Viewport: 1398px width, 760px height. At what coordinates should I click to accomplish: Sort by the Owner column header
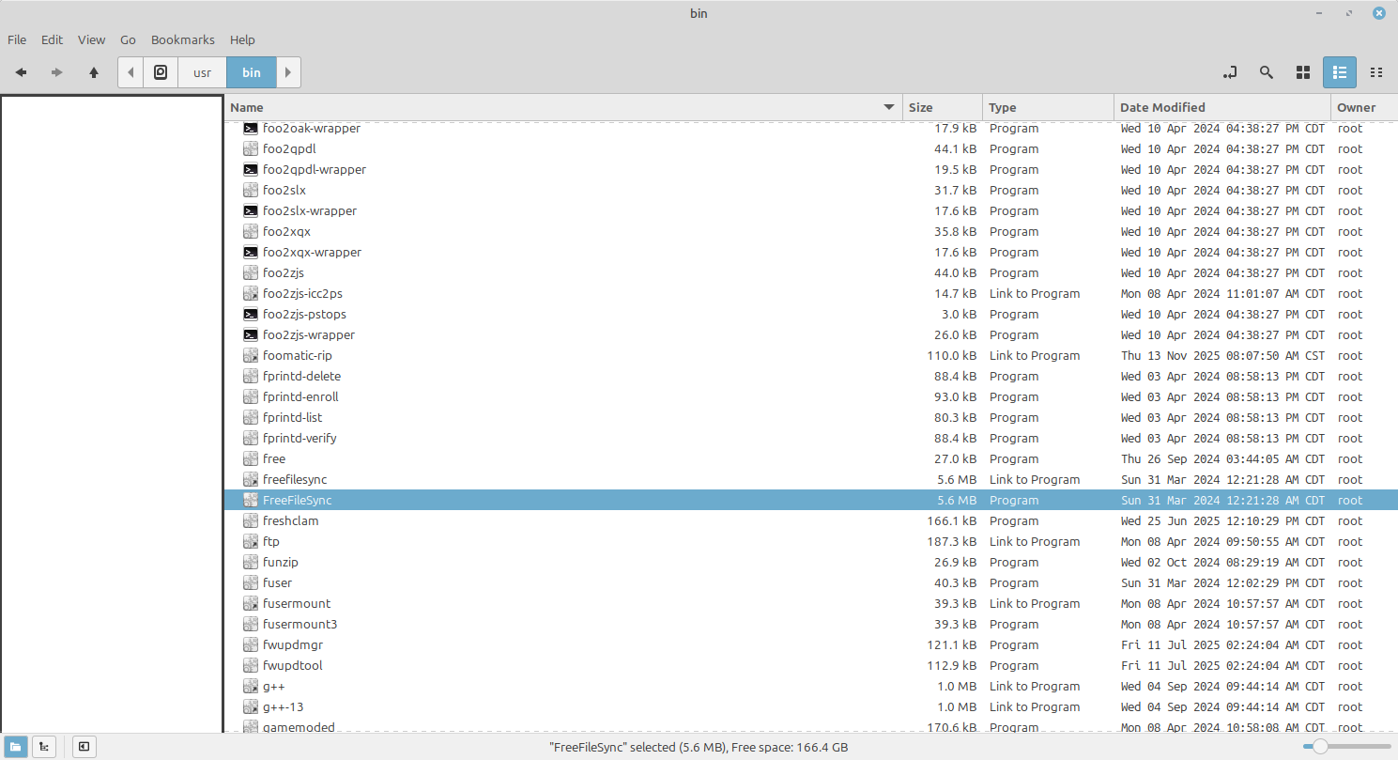coord(1364,107)
